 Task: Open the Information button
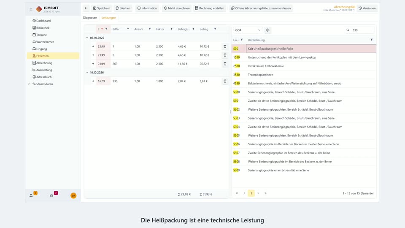[x=147, y=8]
